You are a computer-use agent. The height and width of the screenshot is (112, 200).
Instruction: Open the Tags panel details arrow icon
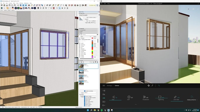click(x=97, y=35)
